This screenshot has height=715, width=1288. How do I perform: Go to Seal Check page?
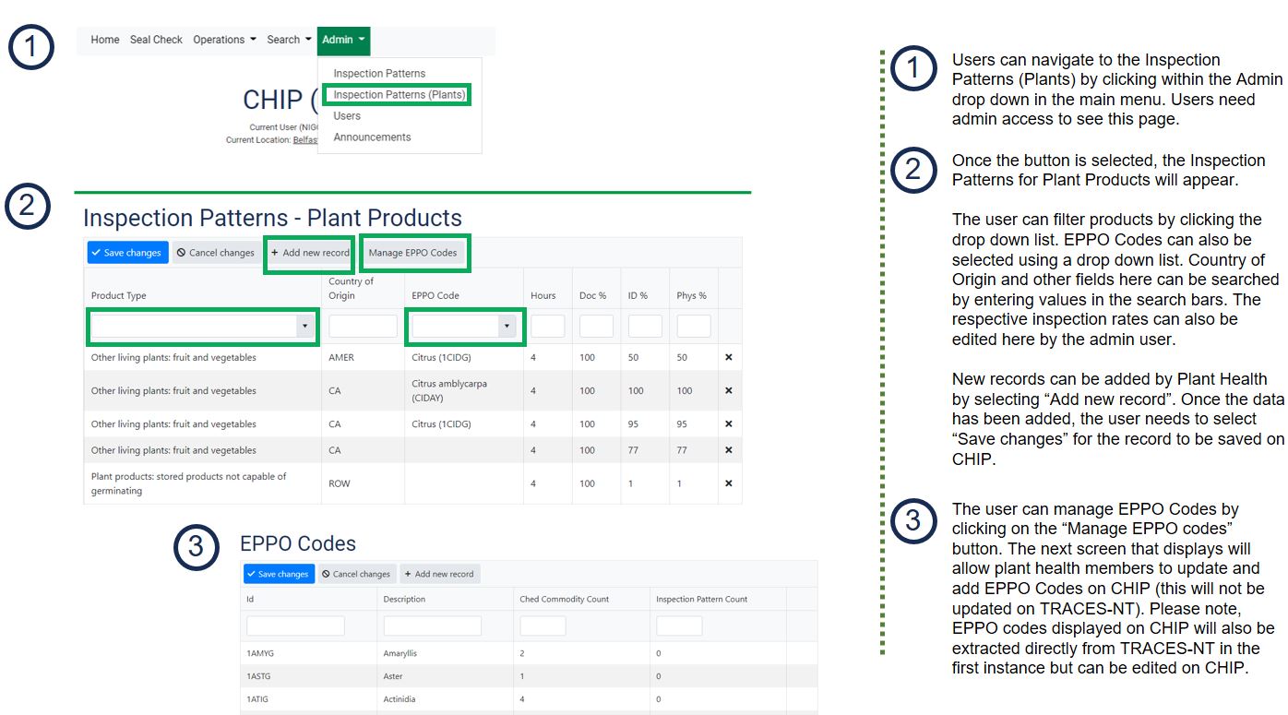156,40
